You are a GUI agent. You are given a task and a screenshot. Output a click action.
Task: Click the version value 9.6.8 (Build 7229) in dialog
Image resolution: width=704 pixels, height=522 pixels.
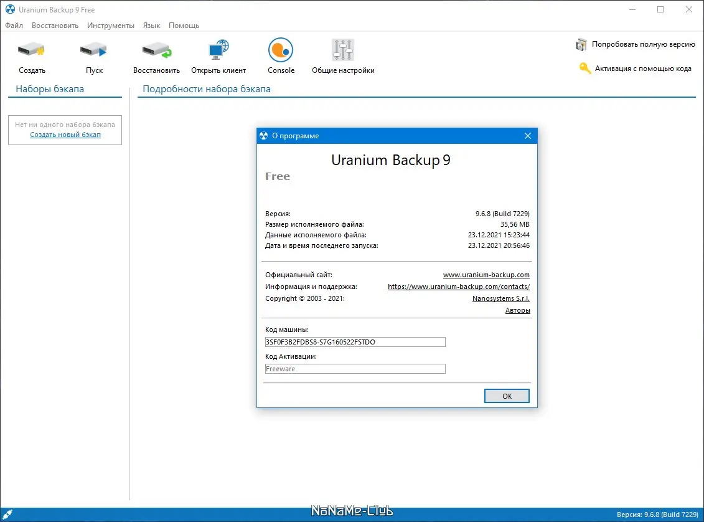click(502, 214)
